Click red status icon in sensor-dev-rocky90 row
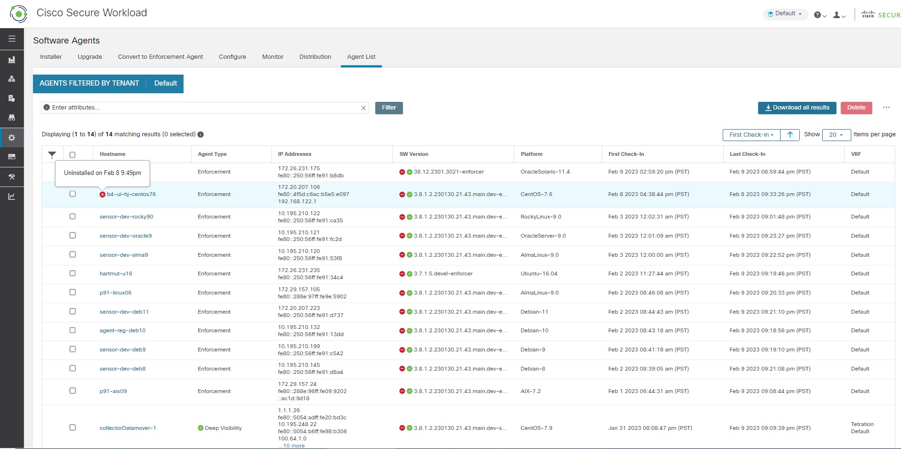The height and width of the screenshot is (449, 901). coord(402,217)
